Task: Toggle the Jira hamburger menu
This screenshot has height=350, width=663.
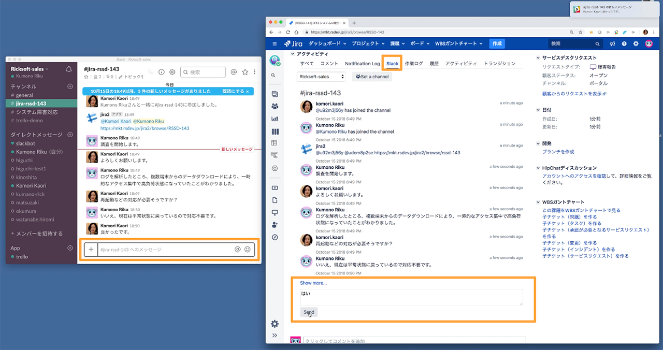Action: pos(275,44)
